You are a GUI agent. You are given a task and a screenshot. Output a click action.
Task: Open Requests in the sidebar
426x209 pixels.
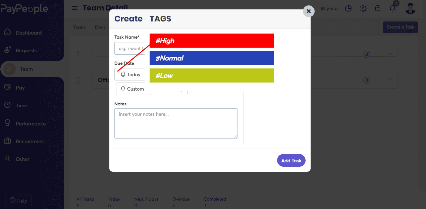26,51
